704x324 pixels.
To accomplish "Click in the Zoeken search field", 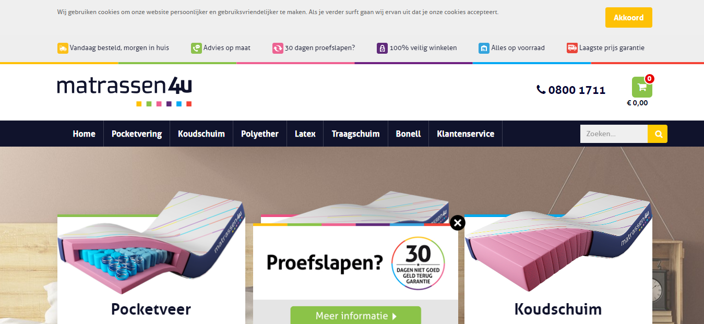I will pos(614,134).
